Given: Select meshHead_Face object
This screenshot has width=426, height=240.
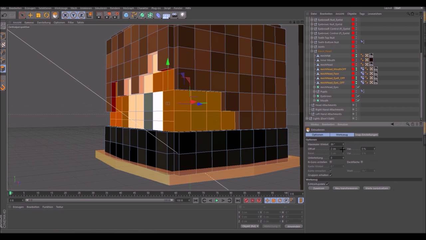Looking at the screenshot, I should 329,74.
